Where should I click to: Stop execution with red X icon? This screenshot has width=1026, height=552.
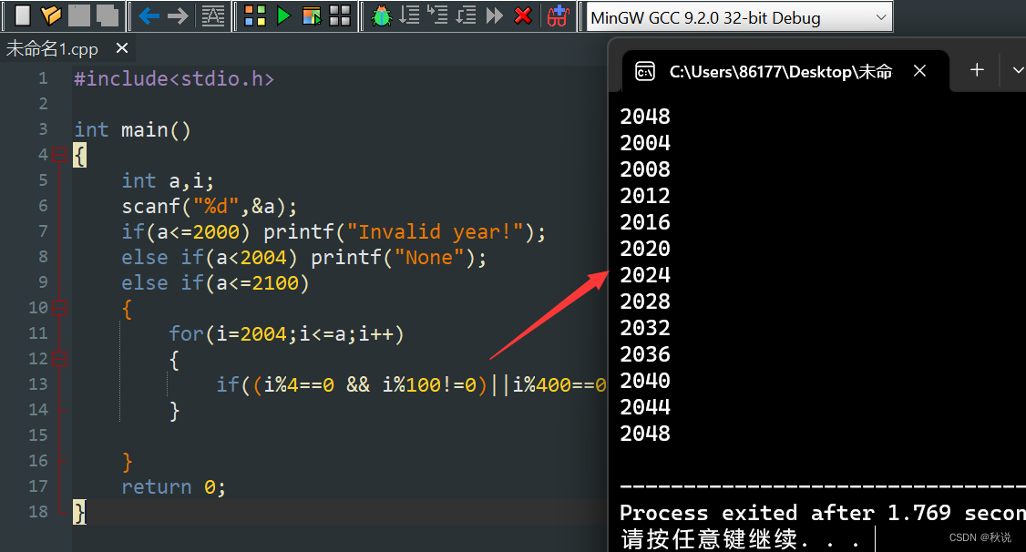[x=523, y=15]
